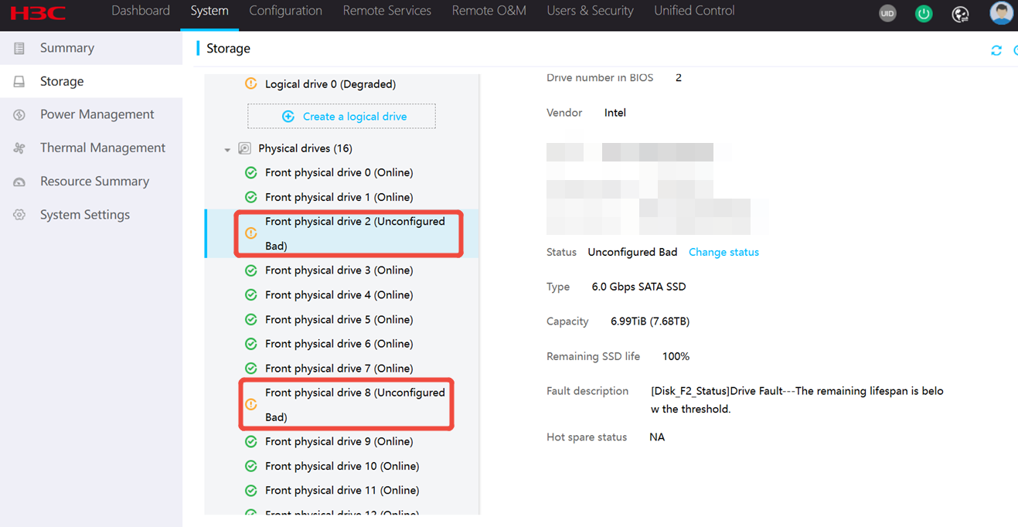This screenshot has width=1018, height=527.
Task: Click the storage refresh icon
Action: [996, 50]
